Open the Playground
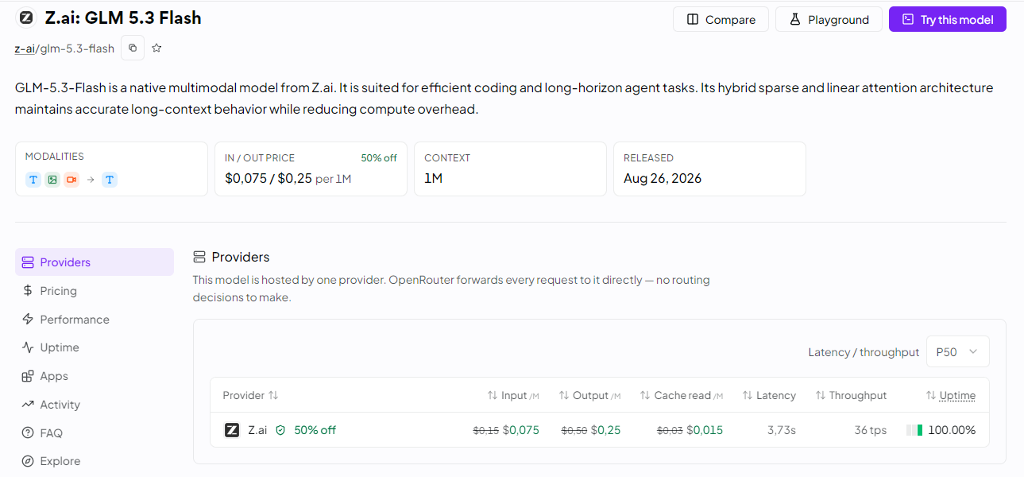The height and width of the screenshot is (477, 1024). 829,19
